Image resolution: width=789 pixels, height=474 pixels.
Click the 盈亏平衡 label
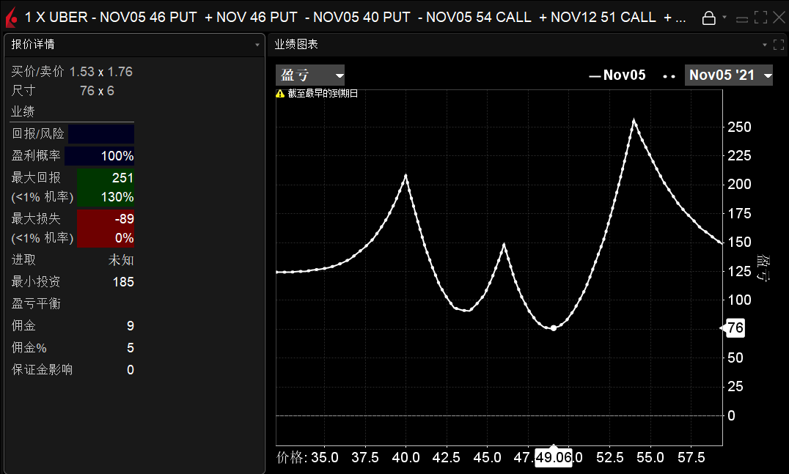pos(36,303)
